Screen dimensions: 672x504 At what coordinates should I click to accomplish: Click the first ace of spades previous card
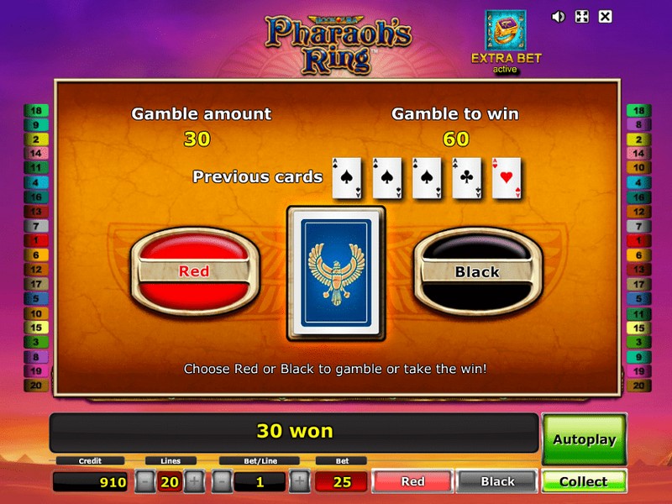(x=347, y=178)
